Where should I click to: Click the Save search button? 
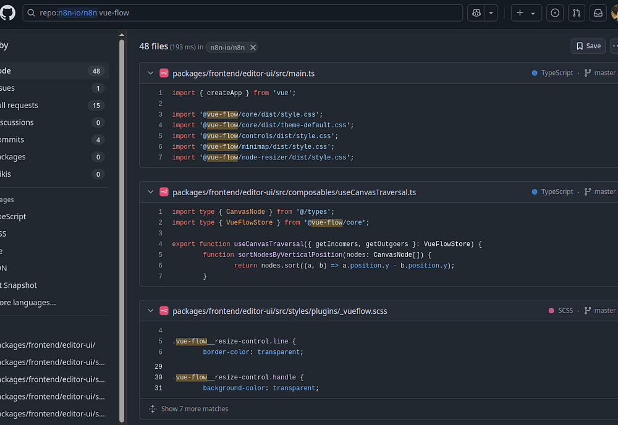point(588,46)
